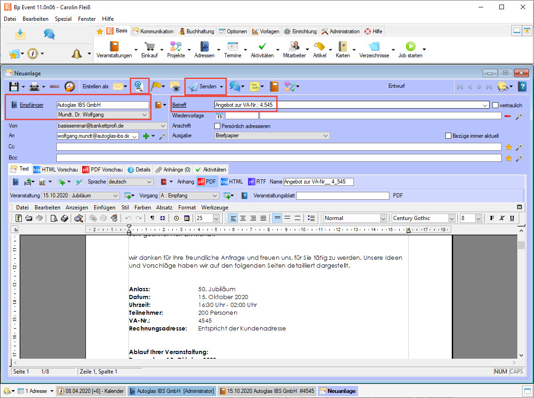Viewport: 534px width, 398px height.
Task: Click the save floppy disk icon
Action: click(x=14, y=86)
